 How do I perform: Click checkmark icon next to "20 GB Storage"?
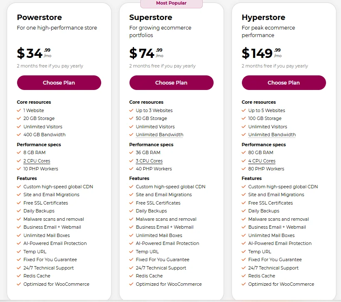18,119
